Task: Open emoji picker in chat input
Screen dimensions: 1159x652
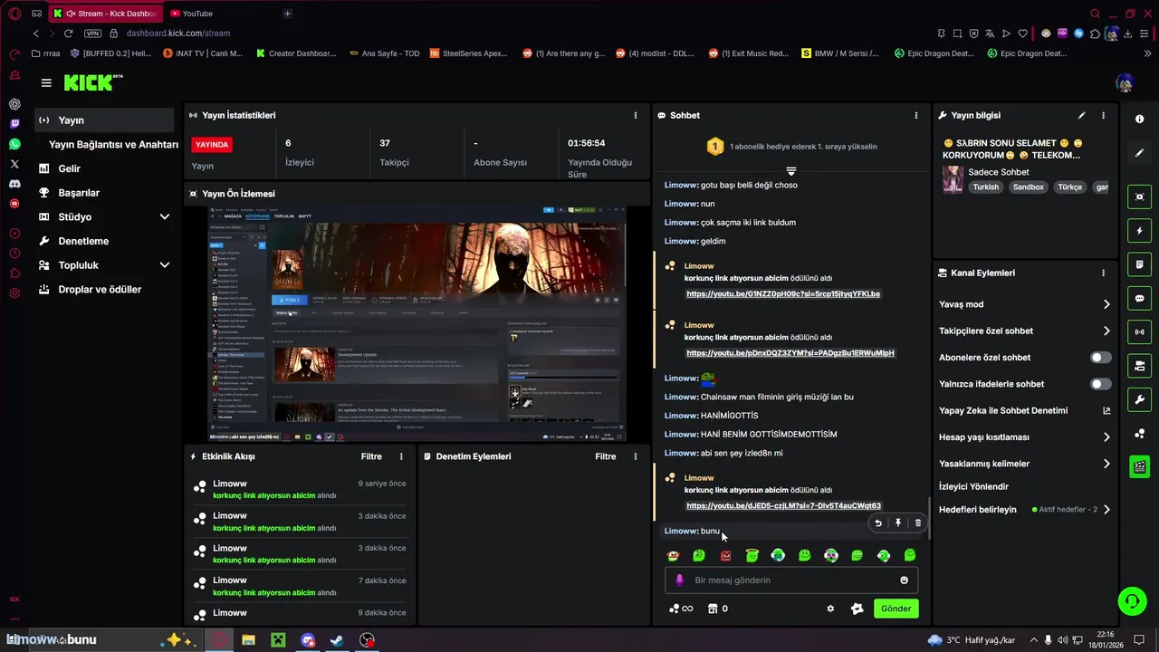Action: (x=904, y=580)
